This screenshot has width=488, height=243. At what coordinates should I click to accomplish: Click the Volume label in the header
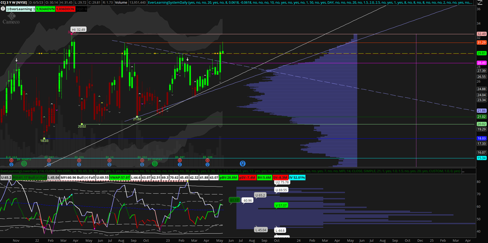pyautogui.click(x=120, y=2)
